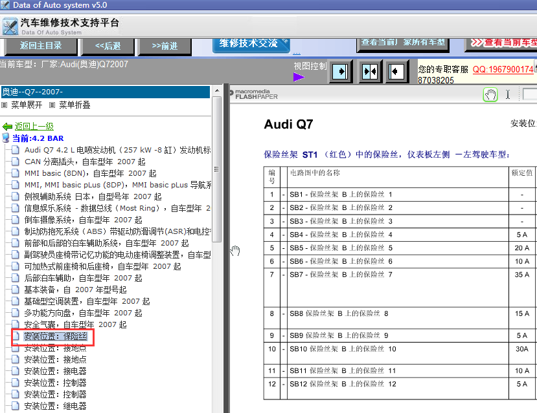Click the purple play arrow under 视图控制
The image size is (537, 413).
tap(299, 77)
